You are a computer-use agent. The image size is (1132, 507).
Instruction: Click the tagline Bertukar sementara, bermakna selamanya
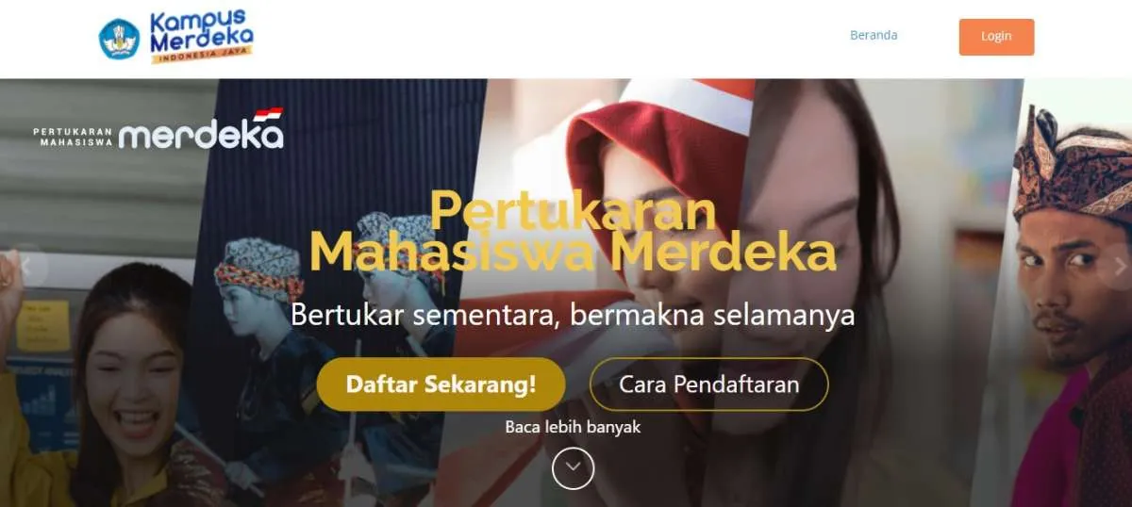coord(573,314)
